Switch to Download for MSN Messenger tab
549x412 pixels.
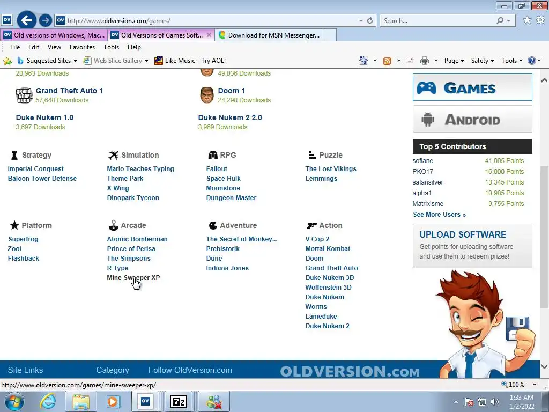point(268,35)
